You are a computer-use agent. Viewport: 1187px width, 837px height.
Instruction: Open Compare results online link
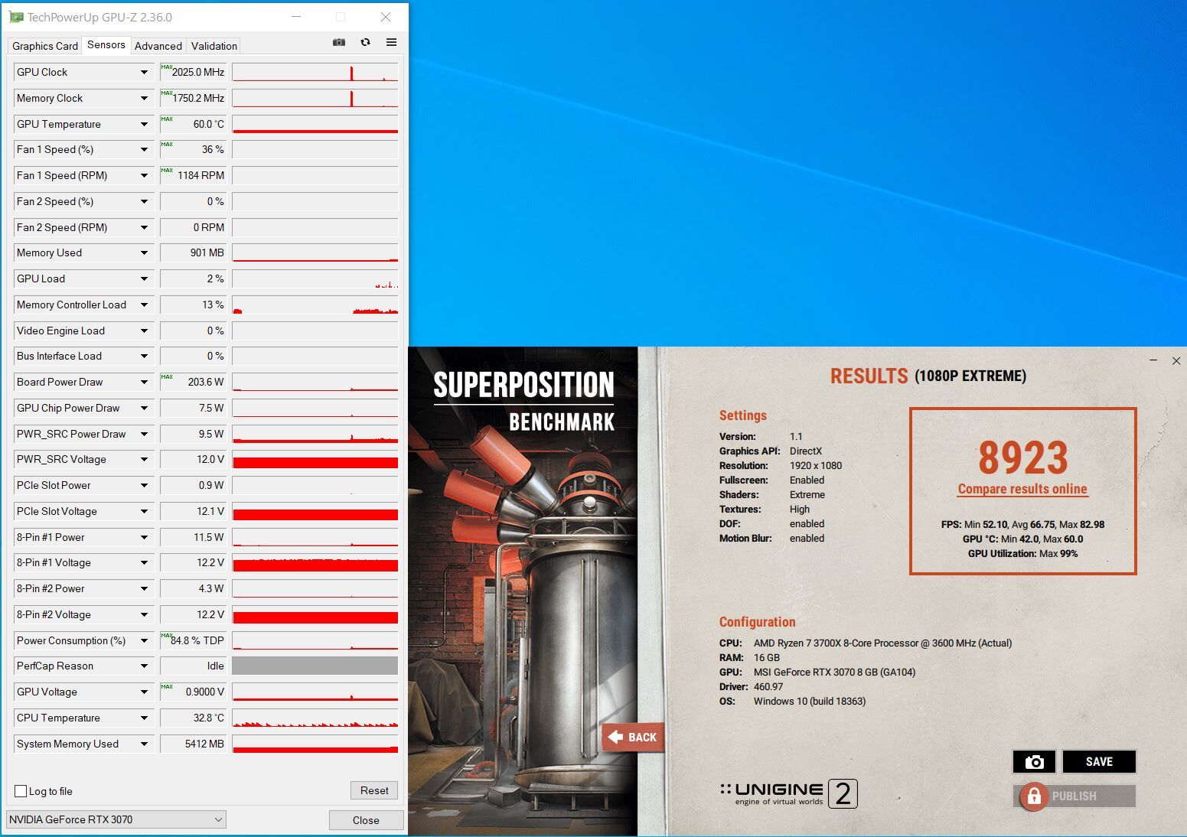click(x=1022, y=489)
